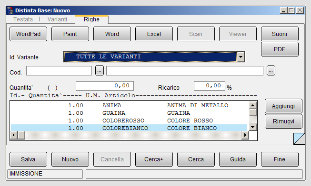Click the Viewer button
The image size is (311, 186).
point(238,34)
